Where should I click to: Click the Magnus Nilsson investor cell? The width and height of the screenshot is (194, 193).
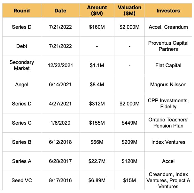(168, 84)
